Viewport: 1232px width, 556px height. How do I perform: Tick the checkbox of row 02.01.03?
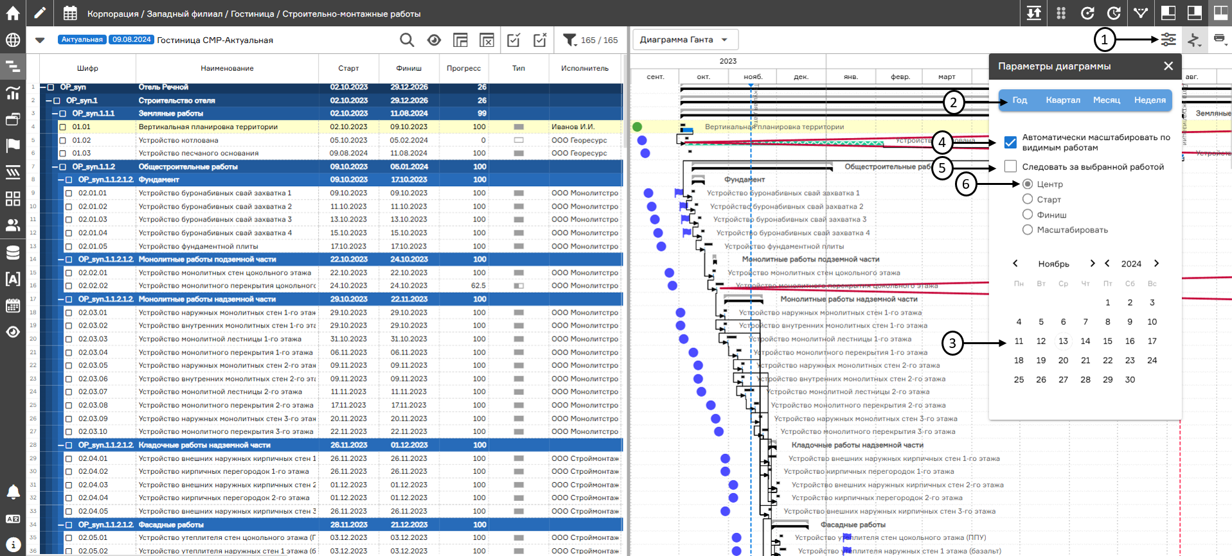(x=69, y=220)
